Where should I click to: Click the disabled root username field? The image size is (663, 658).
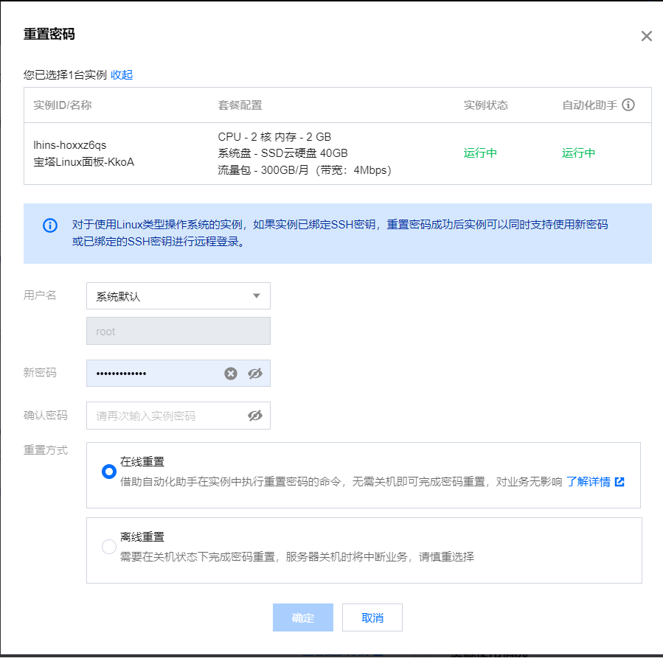[x=178, y=331]
